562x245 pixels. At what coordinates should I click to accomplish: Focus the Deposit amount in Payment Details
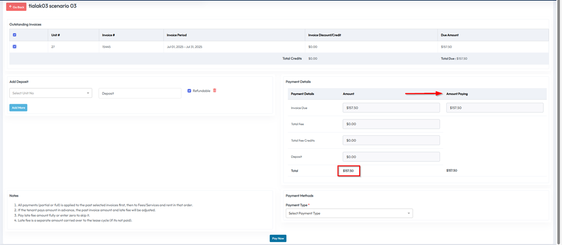click(x=391, y=157)
